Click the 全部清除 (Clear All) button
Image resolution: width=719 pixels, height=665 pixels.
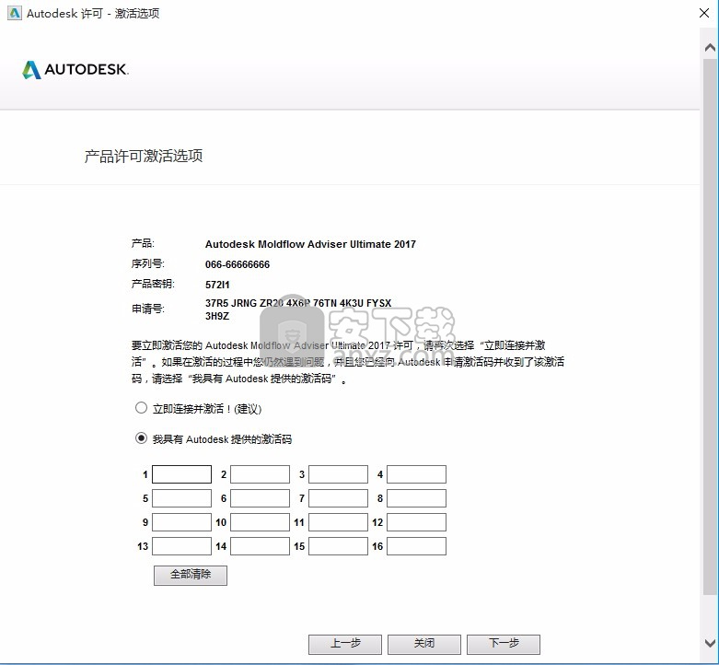pyautogui.click(x=191, y=575)
